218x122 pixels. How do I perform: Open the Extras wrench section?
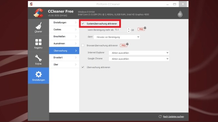pos(38,60)
